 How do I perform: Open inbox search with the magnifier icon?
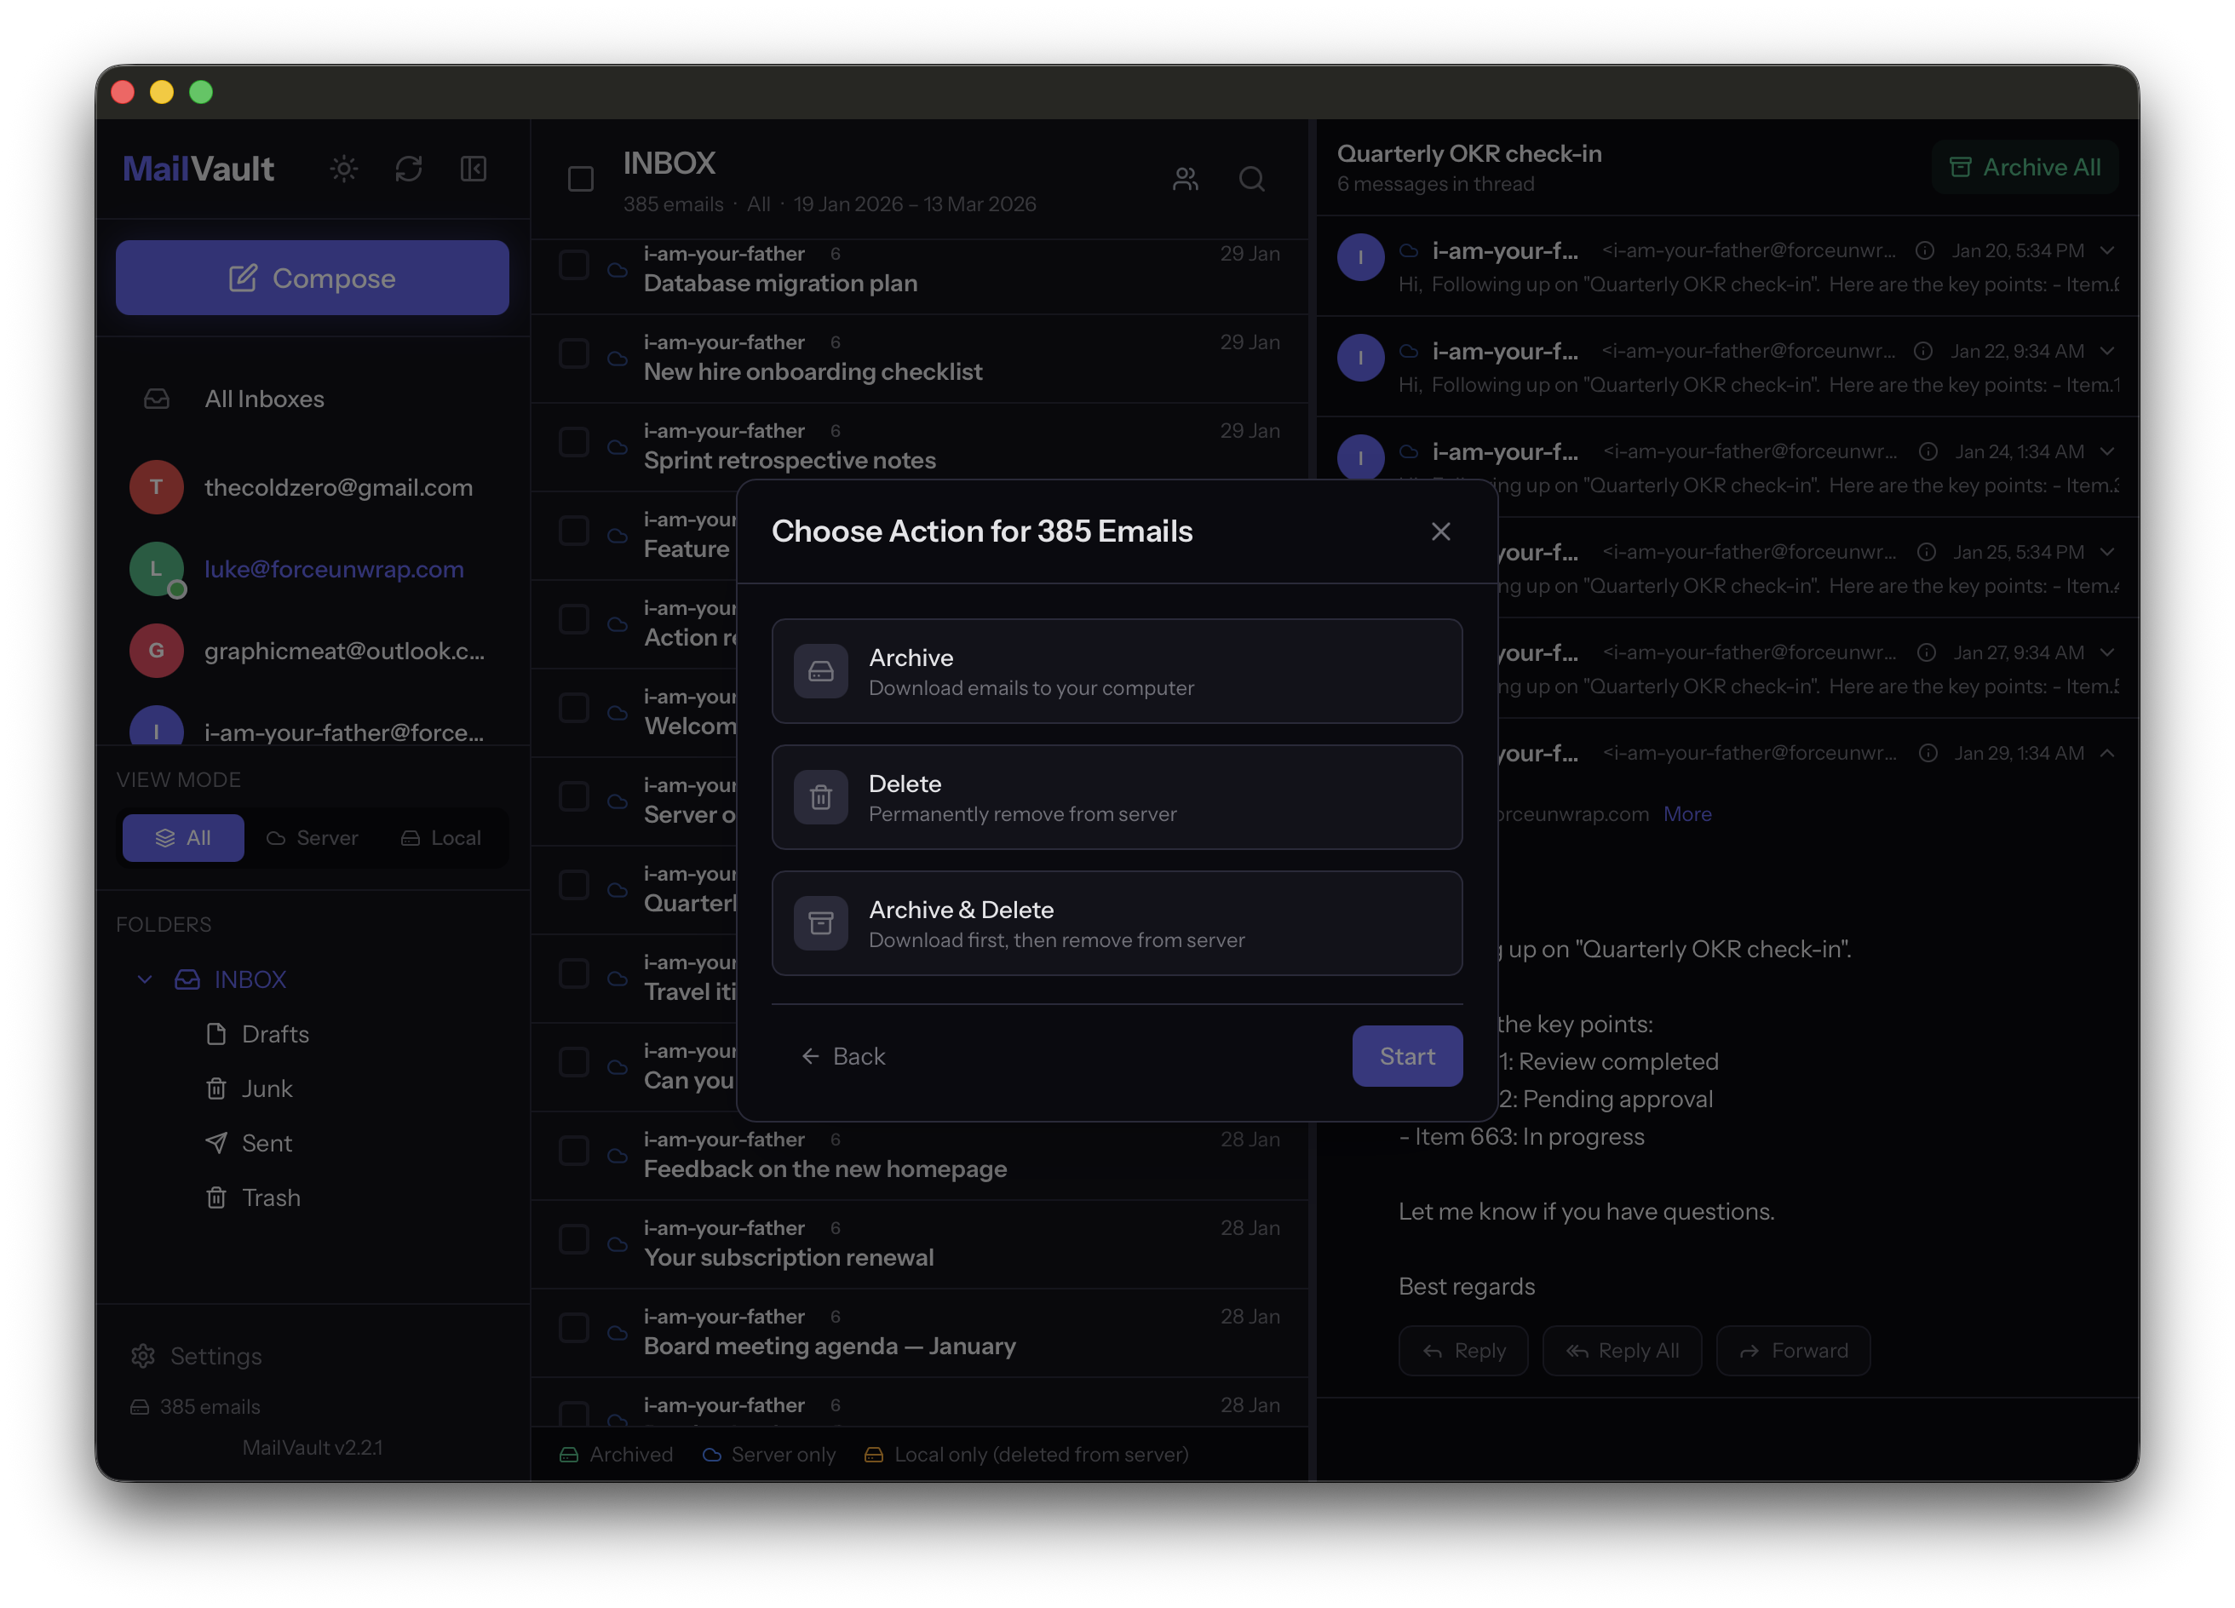click(1251, 180)
